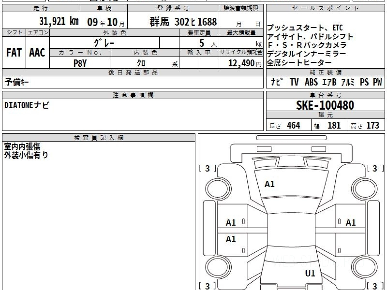The image size is (387, 290).
Task: Click the 室内内張傷 inspector note
Action: pyautogui.click(x=22, y=147)
